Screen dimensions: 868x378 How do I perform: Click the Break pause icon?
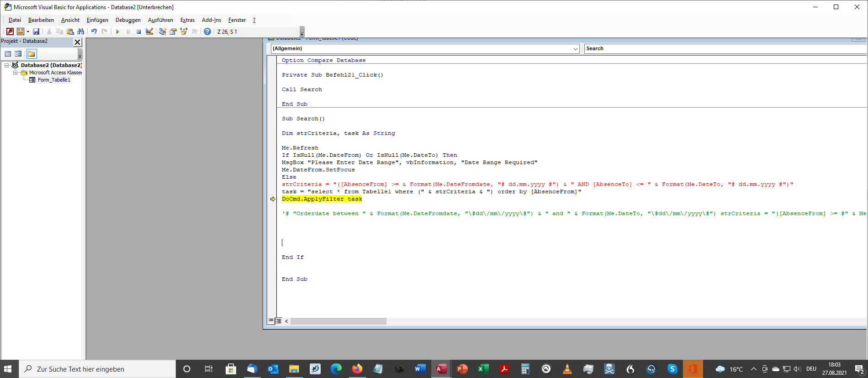click(128, 31)
